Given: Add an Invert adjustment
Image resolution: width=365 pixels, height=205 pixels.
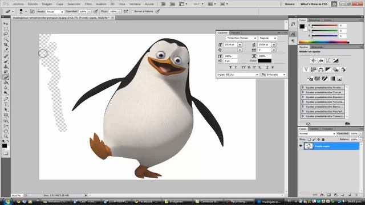Looking at the screenshot, I should [x=310, y=79].
